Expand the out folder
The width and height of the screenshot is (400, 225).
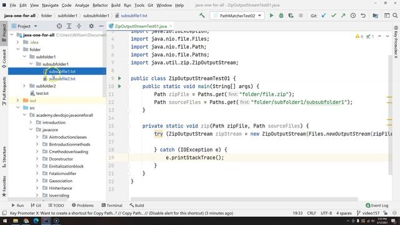point(18,101)
